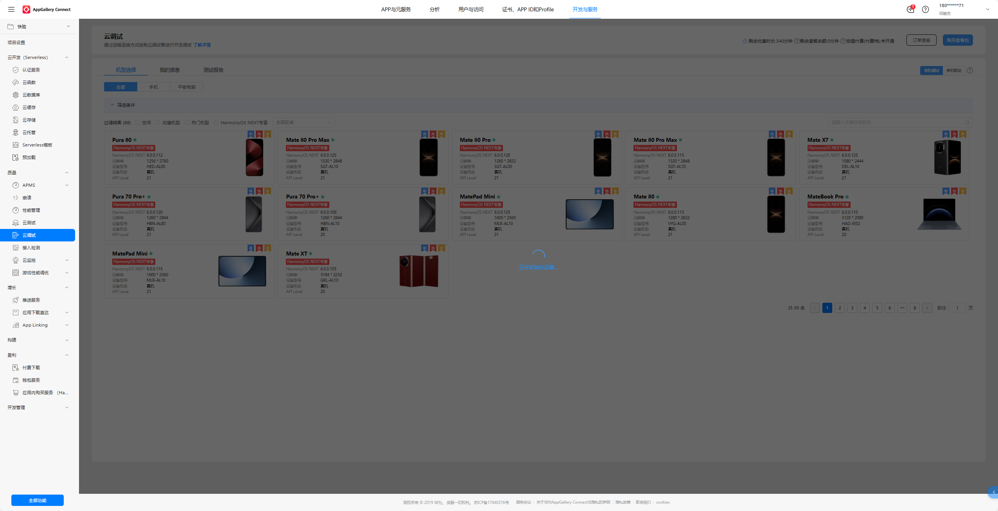Open the 全部区域 region dropdown
Viewport: 998px width, 511px height.
pos(303,123)
